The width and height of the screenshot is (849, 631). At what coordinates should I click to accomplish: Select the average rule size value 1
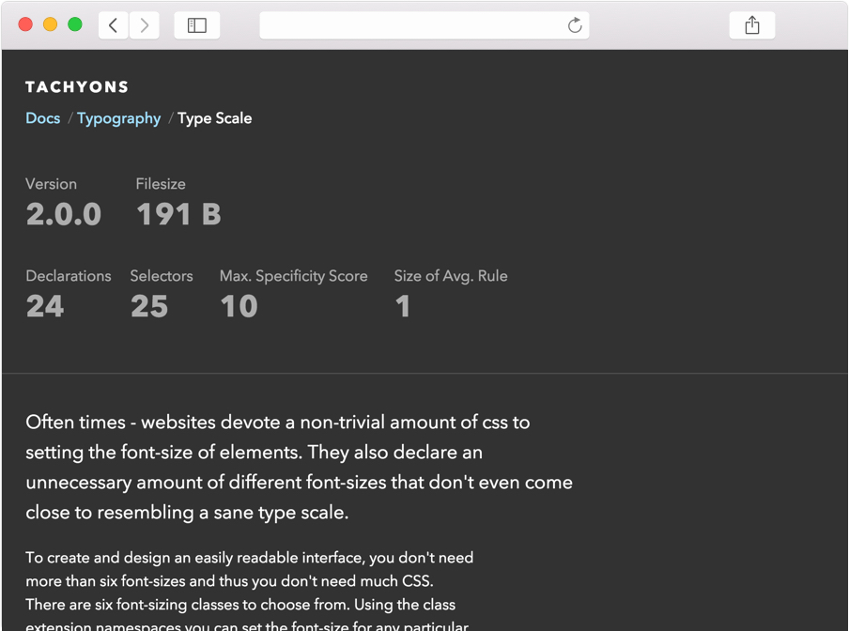tap(402, 306)
